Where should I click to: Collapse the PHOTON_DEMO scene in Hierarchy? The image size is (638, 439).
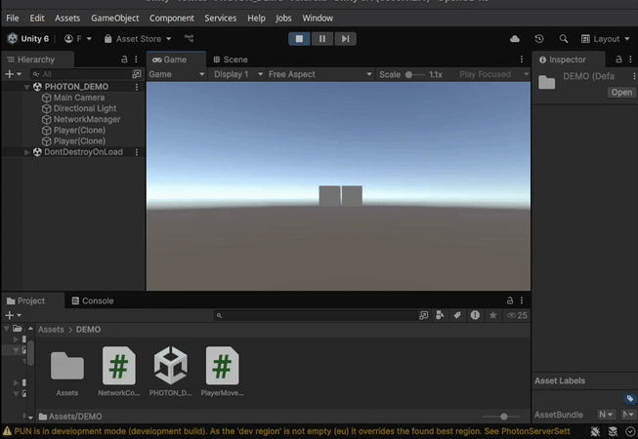(x=28, y=87)
